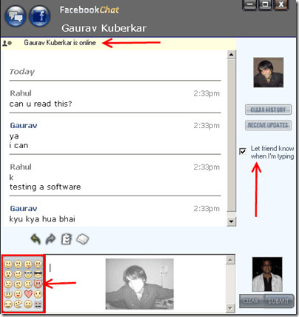Click the message box scrollbar down arrow
Viewport: 299px width, 317px height.
coord(230,308)
